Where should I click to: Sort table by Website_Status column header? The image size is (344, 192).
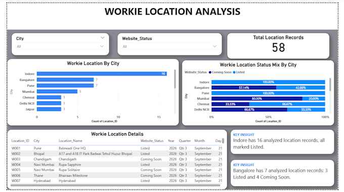[152, 141]
